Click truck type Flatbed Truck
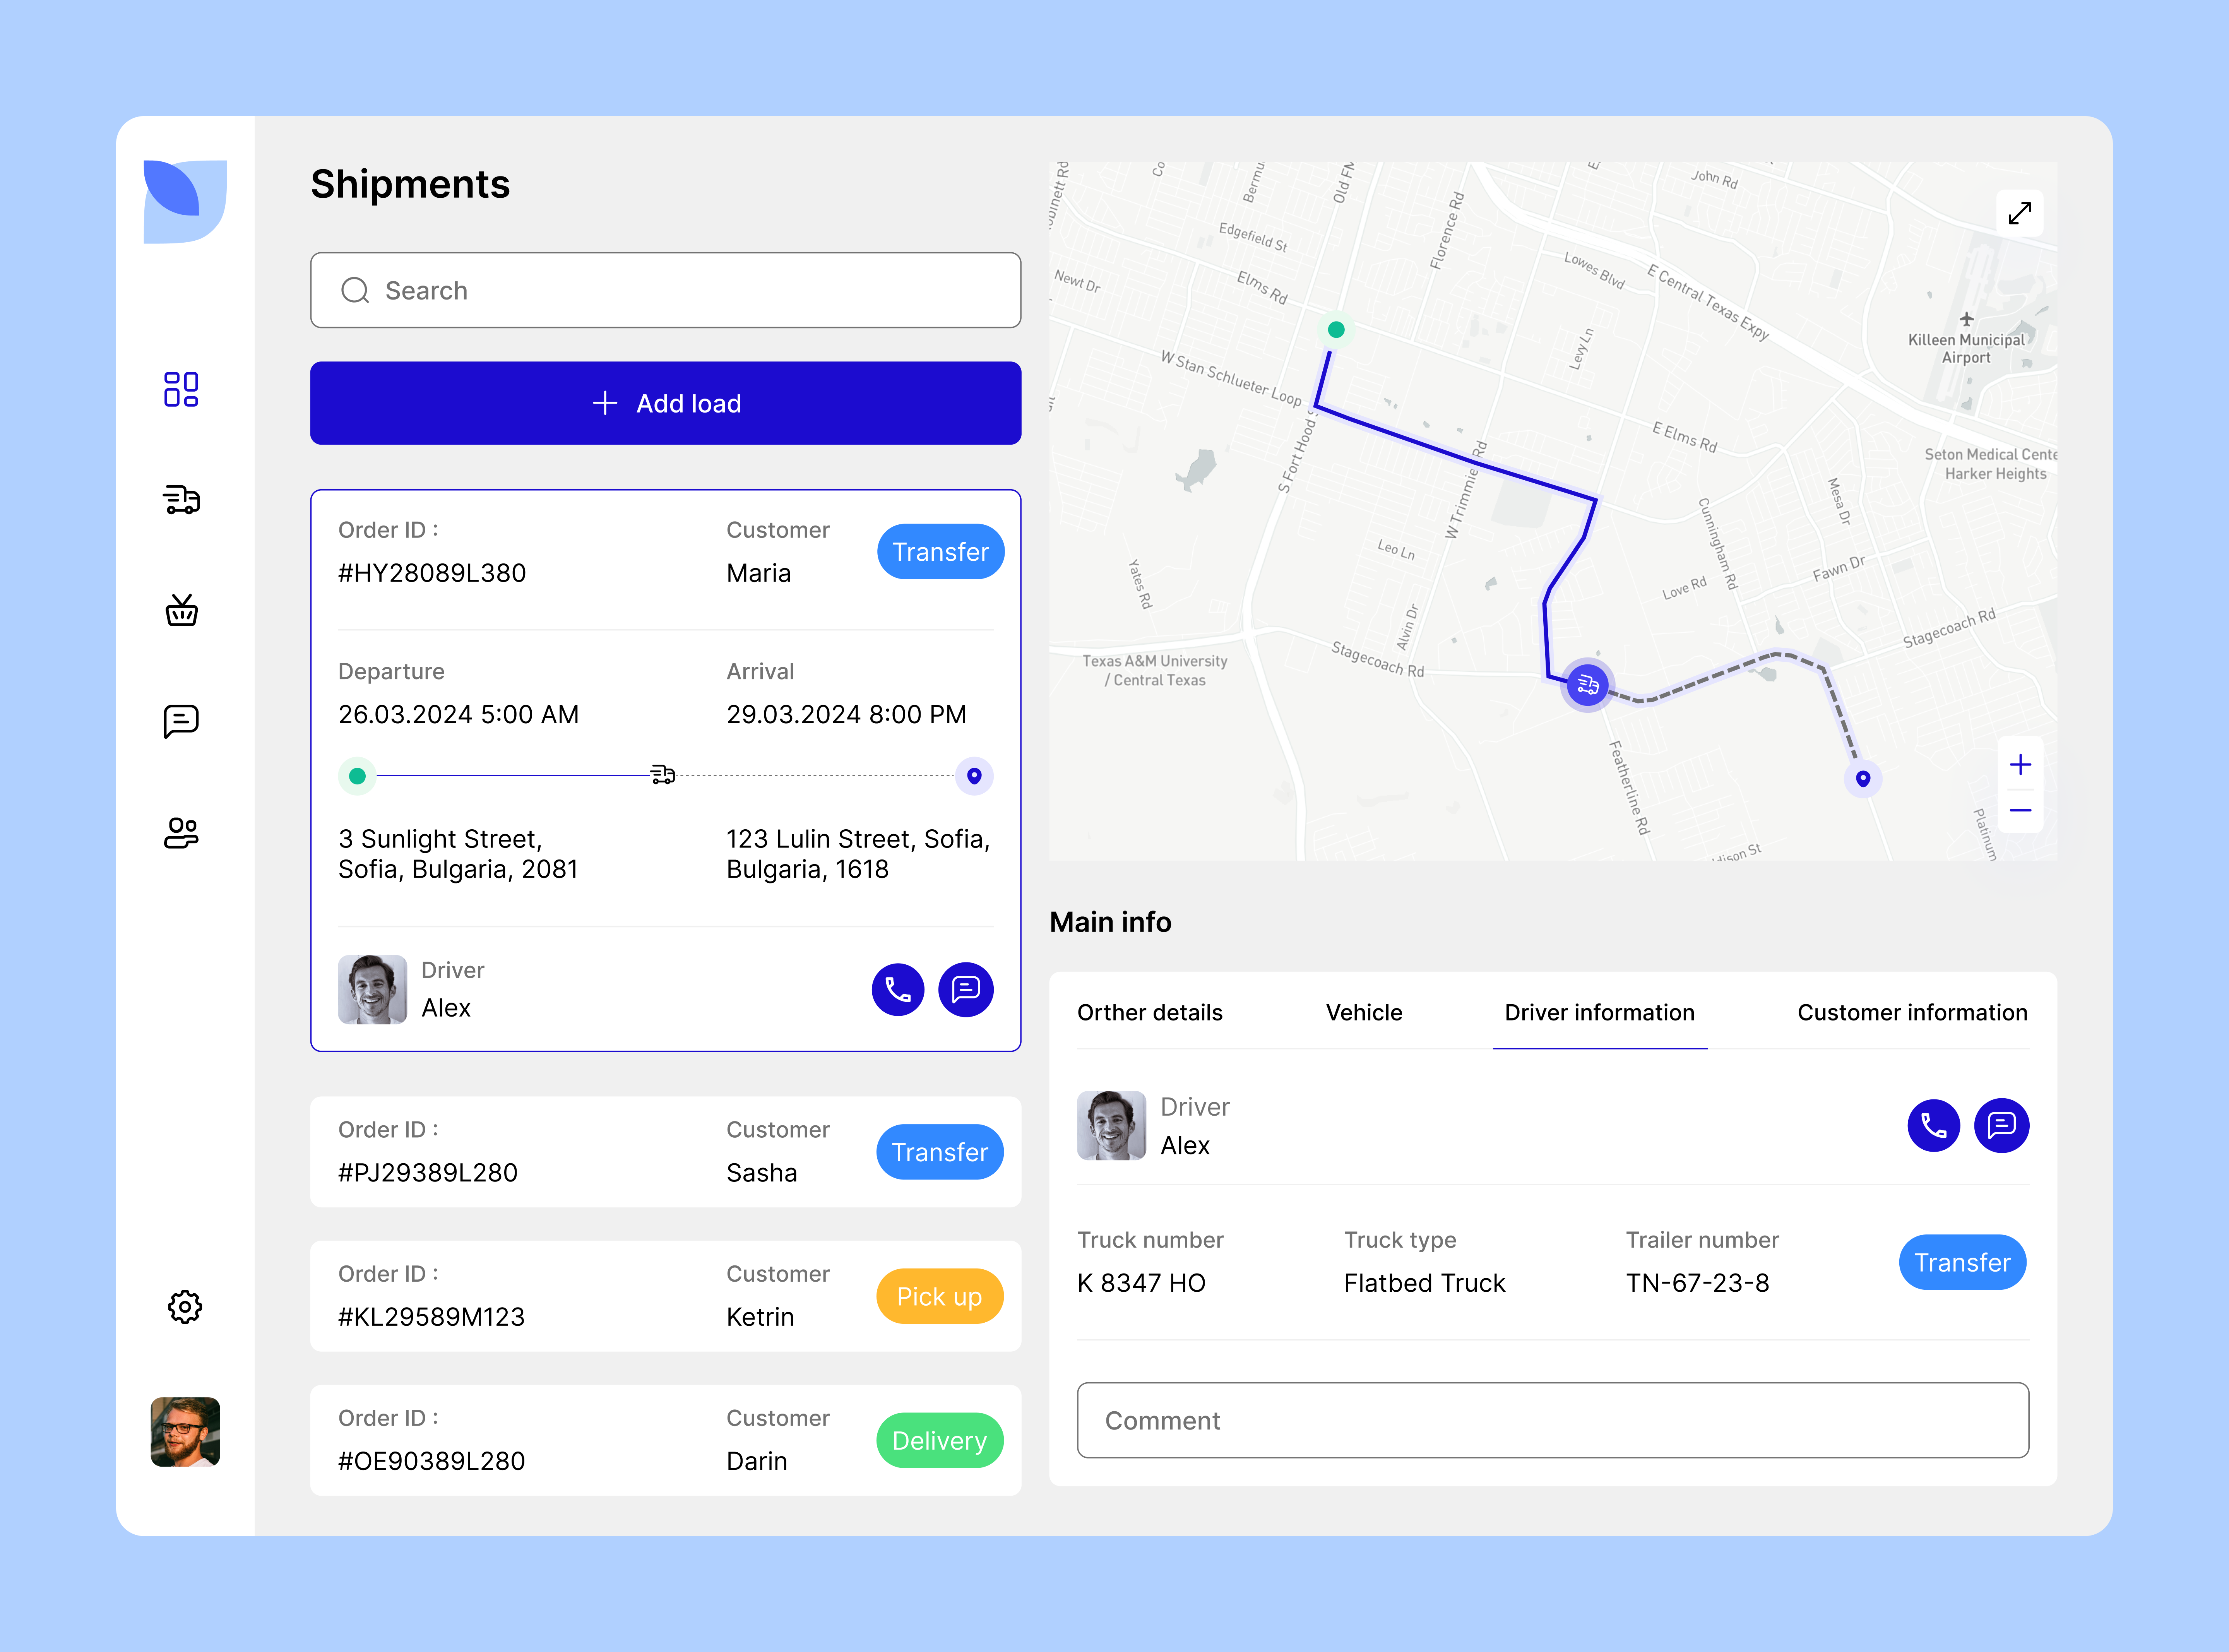Image resolution: width=2229 pixels, height=1652 pixels. coord(1424,1283)
